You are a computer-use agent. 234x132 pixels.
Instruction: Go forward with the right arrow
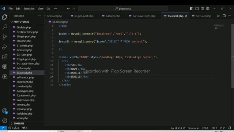point(74,9)
